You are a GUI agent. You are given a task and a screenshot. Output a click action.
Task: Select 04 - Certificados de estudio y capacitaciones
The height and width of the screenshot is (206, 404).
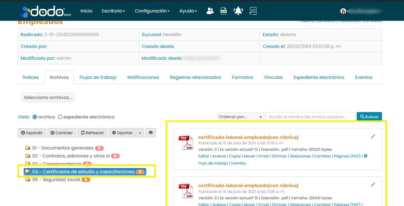84,171
